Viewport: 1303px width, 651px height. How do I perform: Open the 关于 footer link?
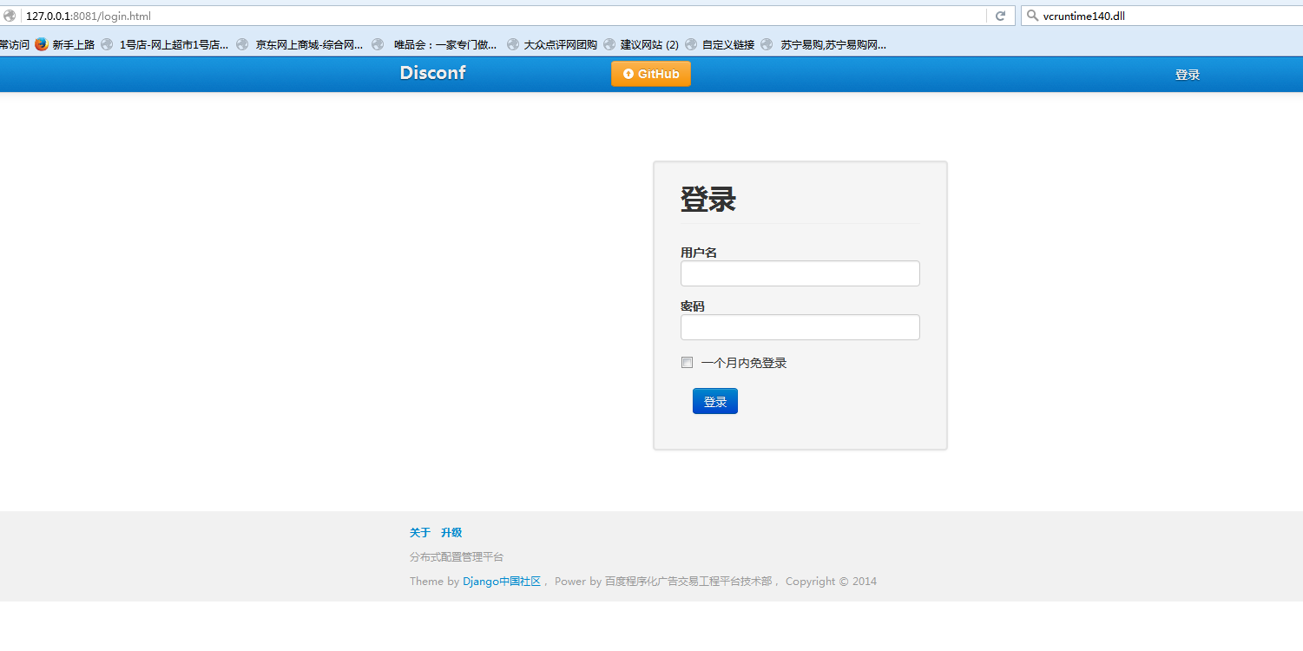(420, 533)
